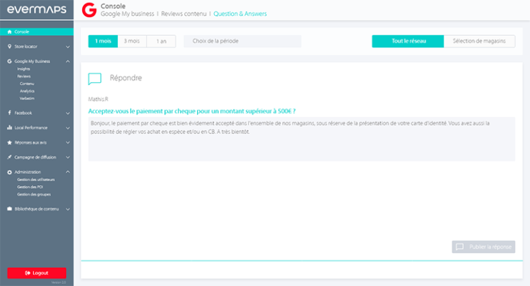Viewport: 530px width, 286px height.
Task: Click the Répondre speech bubble icon
Action: click(95, 78)
